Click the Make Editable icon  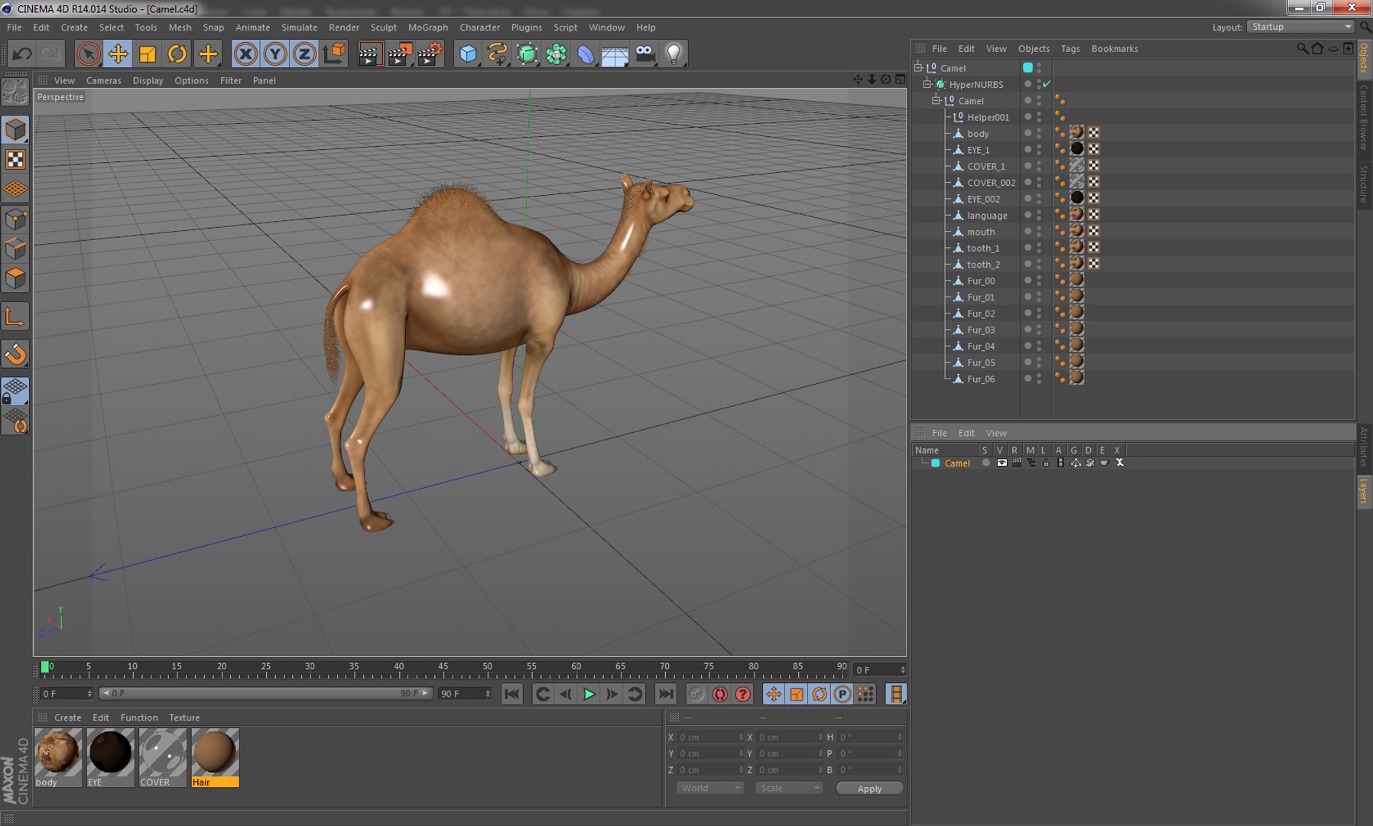coord(15,93)
